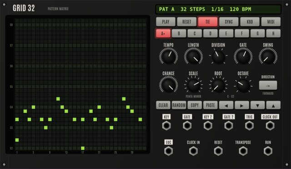Click the GATE output jack
Viewport: 291px width, 169px height.
point(187,126)
